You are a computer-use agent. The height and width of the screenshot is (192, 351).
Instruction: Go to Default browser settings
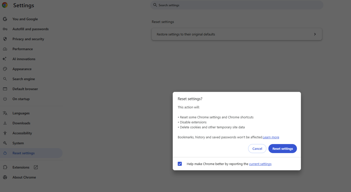pyautogui.click(x=25, y=89)
